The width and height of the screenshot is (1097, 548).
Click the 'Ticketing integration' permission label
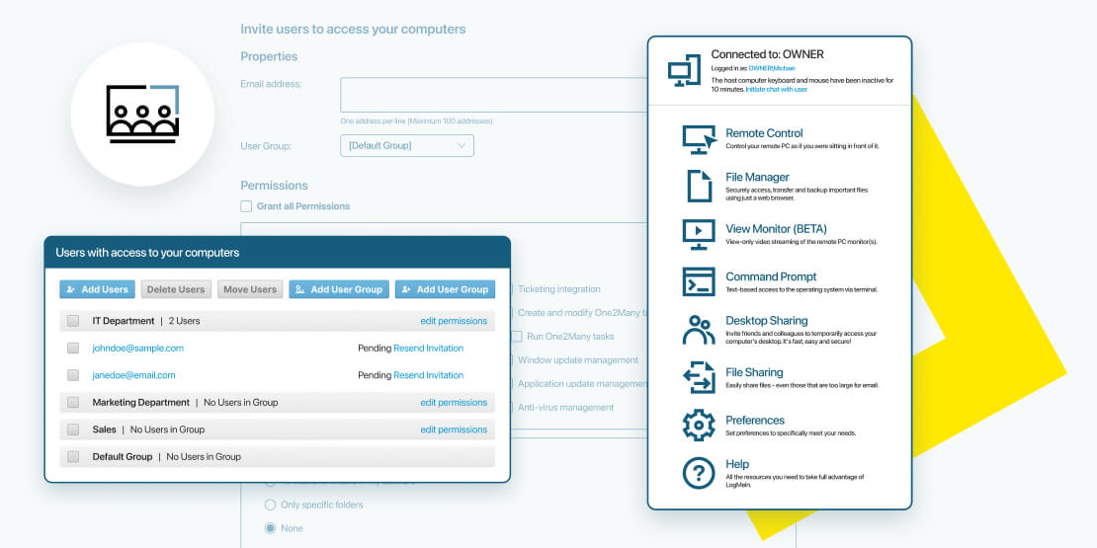pyautogui.click(x=559, y=289)
